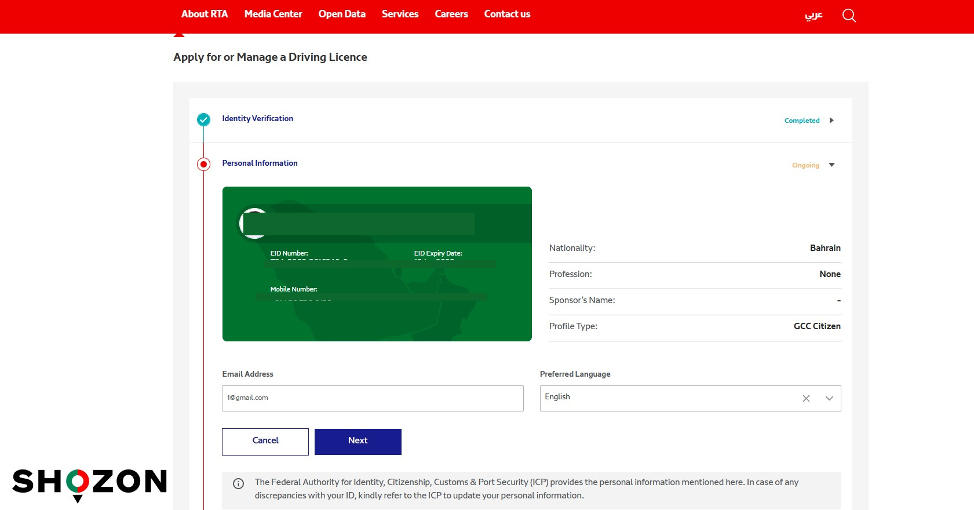Collapse the Personal Information section arrow

(831, 165)
